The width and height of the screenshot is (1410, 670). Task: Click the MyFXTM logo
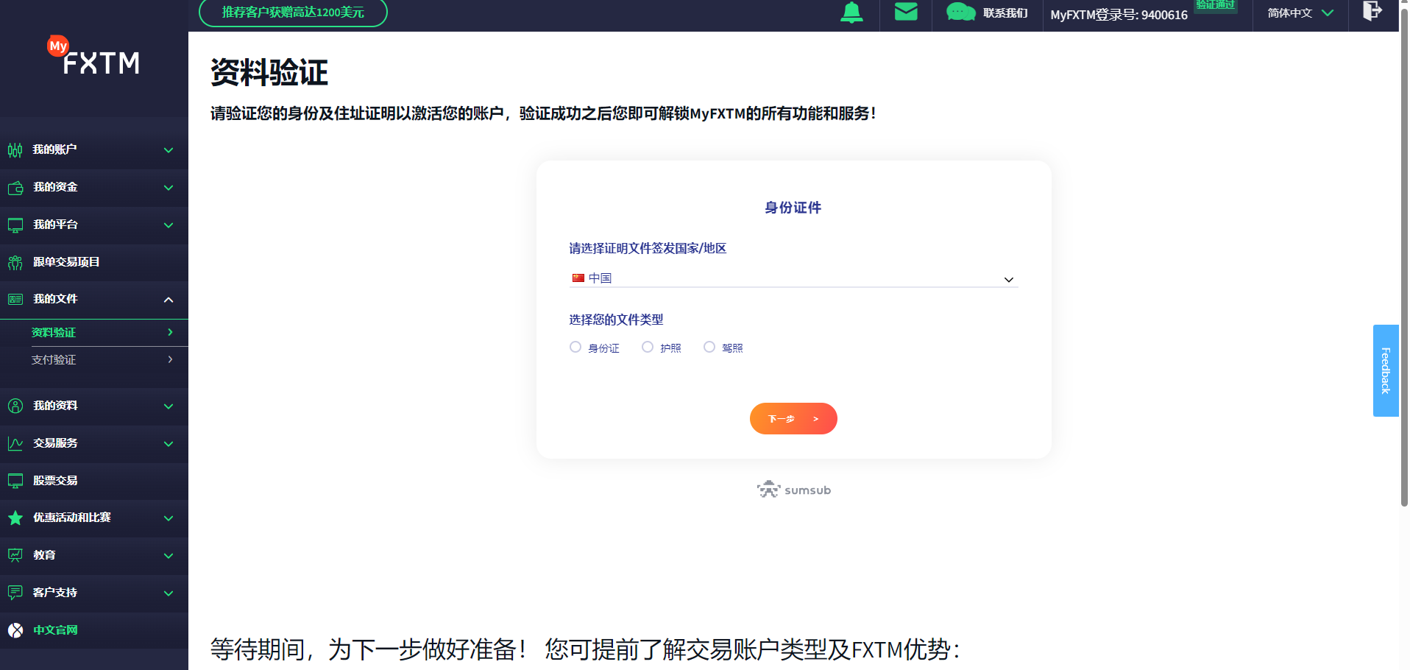[93, 57]
